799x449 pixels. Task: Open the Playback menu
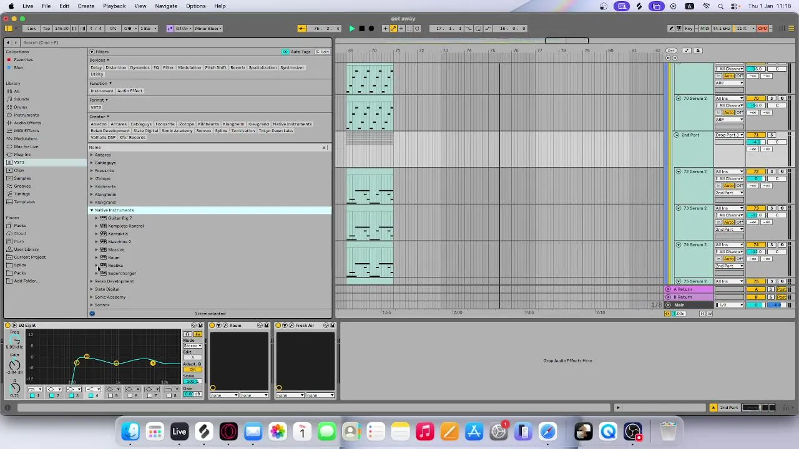coord(114,6)
